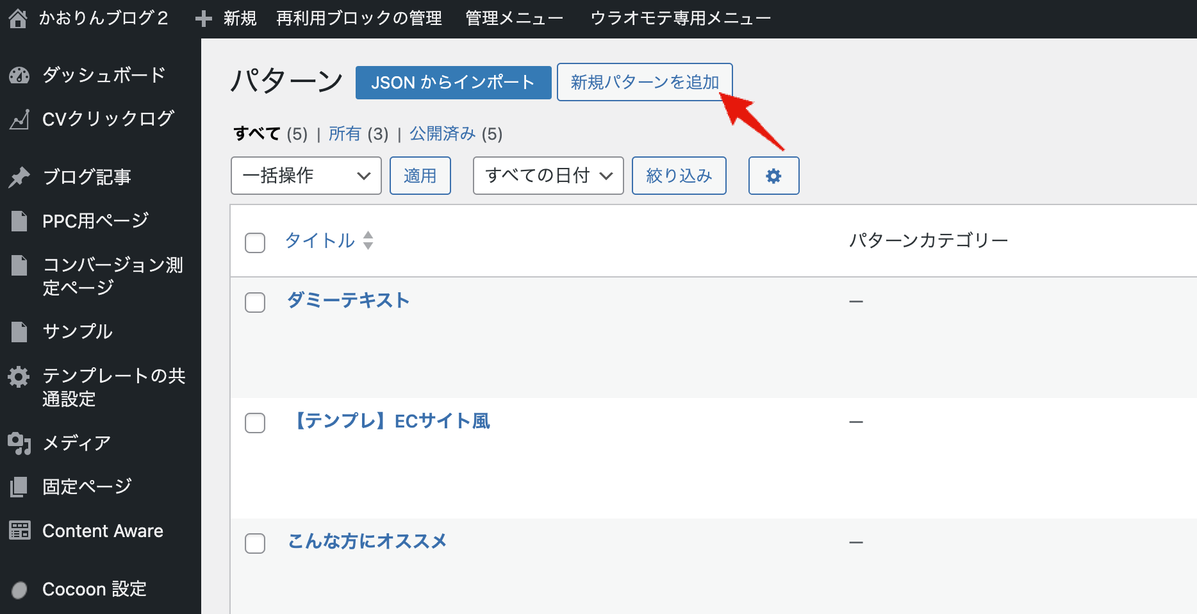Click the CVクリックログ chart icon
Screen dimensions: 1197x614
click(x=19, y=119)
